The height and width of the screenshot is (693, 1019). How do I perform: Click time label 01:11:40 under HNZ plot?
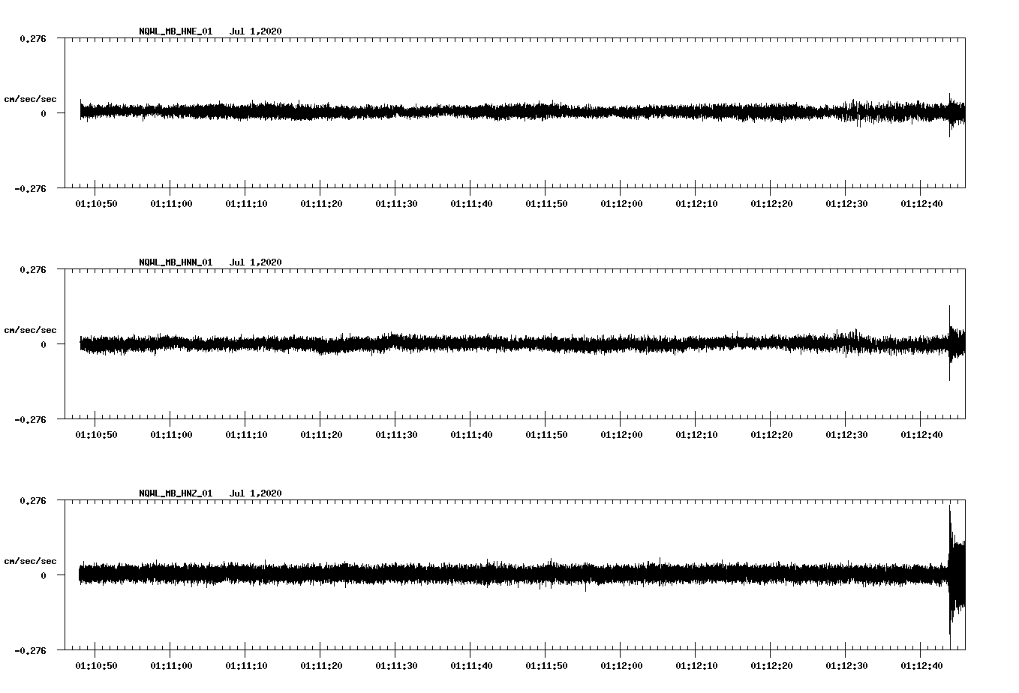pyautogui.click(x=471, y=666)
